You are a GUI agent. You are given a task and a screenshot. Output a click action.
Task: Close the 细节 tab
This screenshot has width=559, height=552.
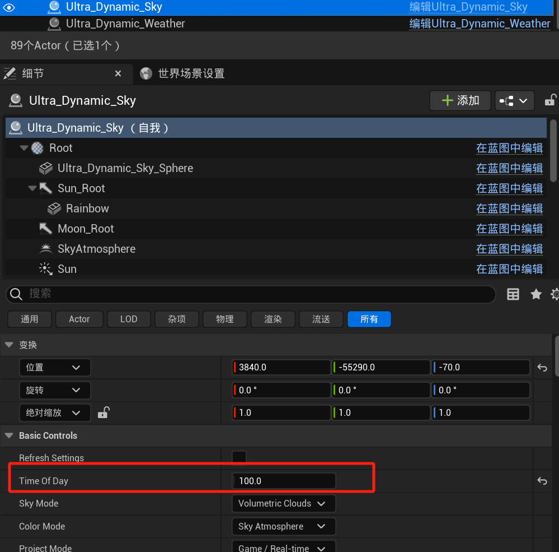[x=118, y=73]
